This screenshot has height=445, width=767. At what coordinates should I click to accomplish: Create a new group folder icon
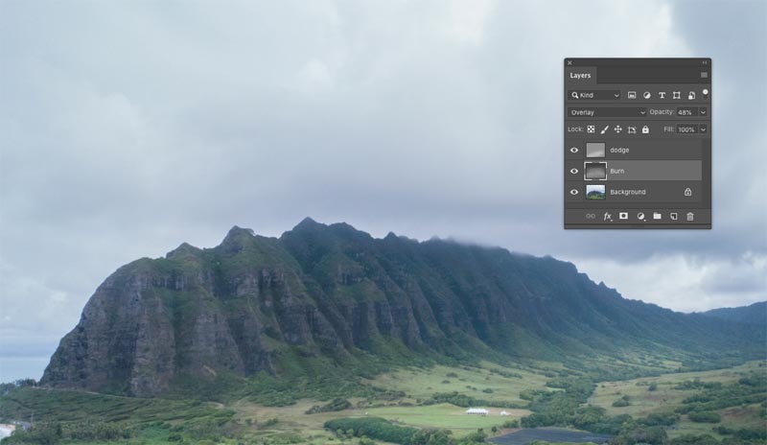pos(657,216)
